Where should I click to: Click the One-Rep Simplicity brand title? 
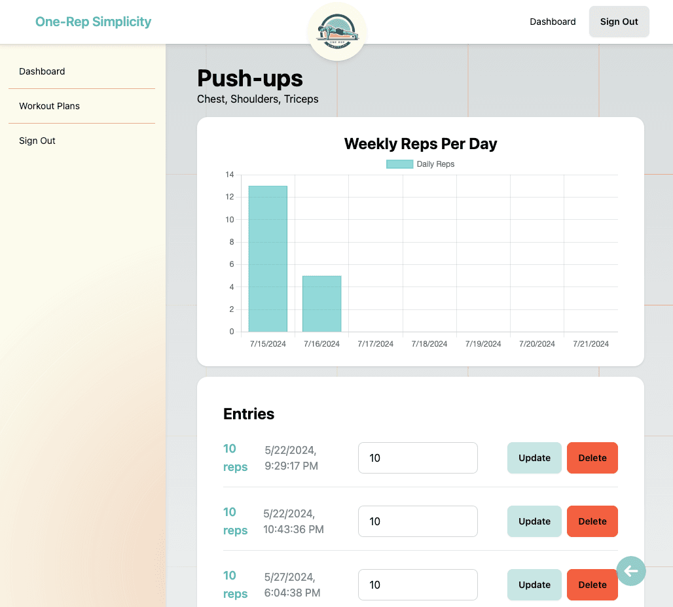(x=93, y=22)
